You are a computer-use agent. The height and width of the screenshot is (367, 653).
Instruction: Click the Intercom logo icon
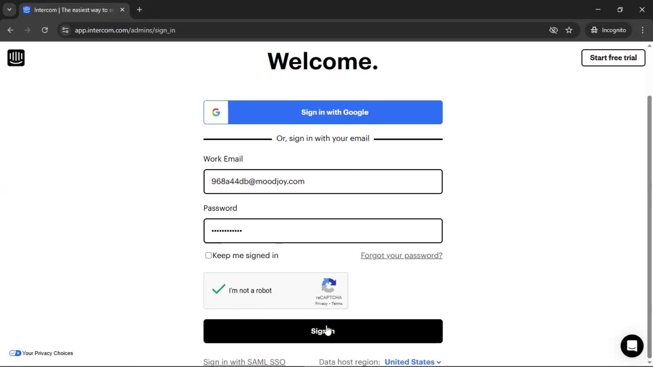pos(16,58)
